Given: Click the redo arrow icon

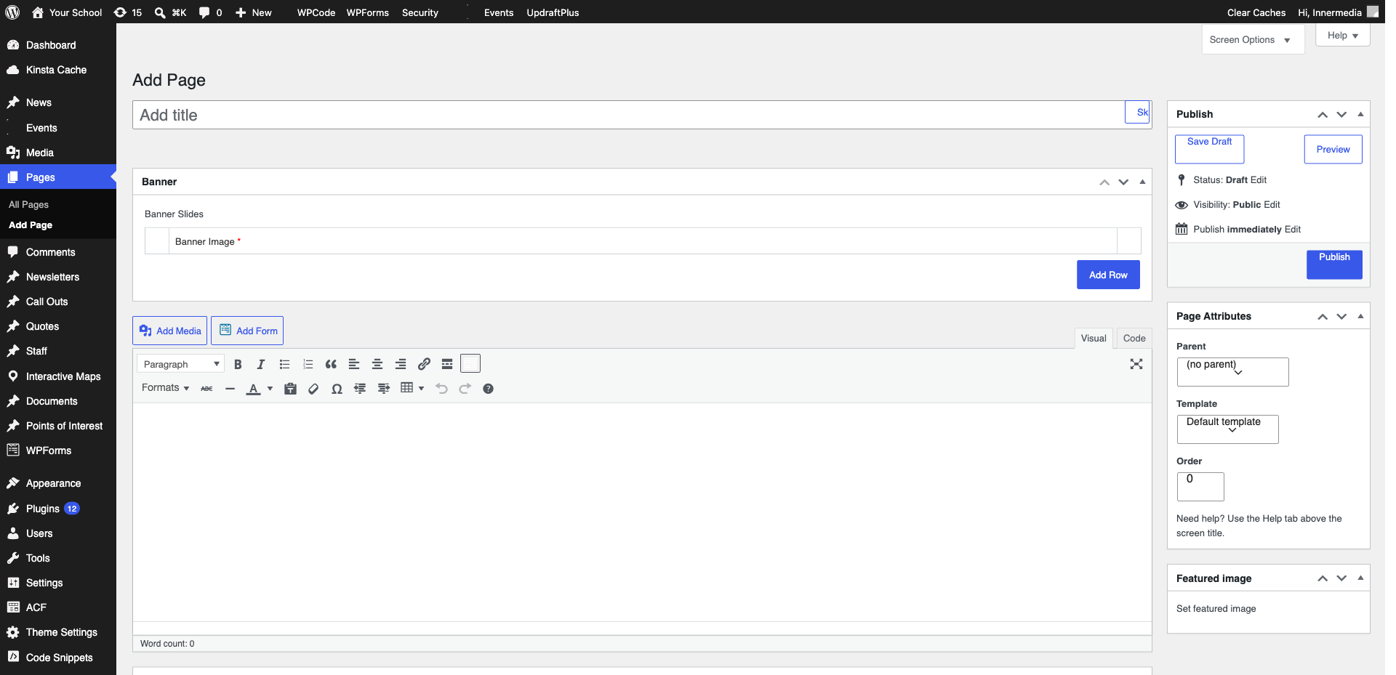Looking at the screenshot, I should click(x=465, y=389).
